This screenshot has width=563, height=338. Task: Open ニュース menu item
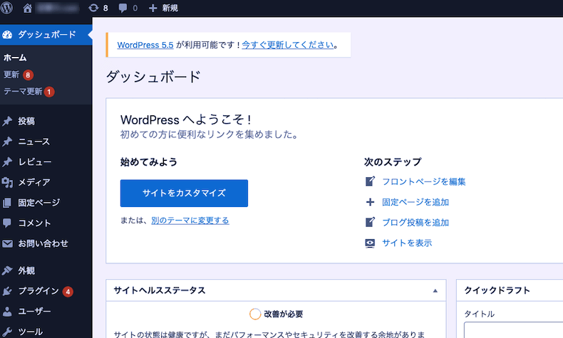tap(34, 142)
